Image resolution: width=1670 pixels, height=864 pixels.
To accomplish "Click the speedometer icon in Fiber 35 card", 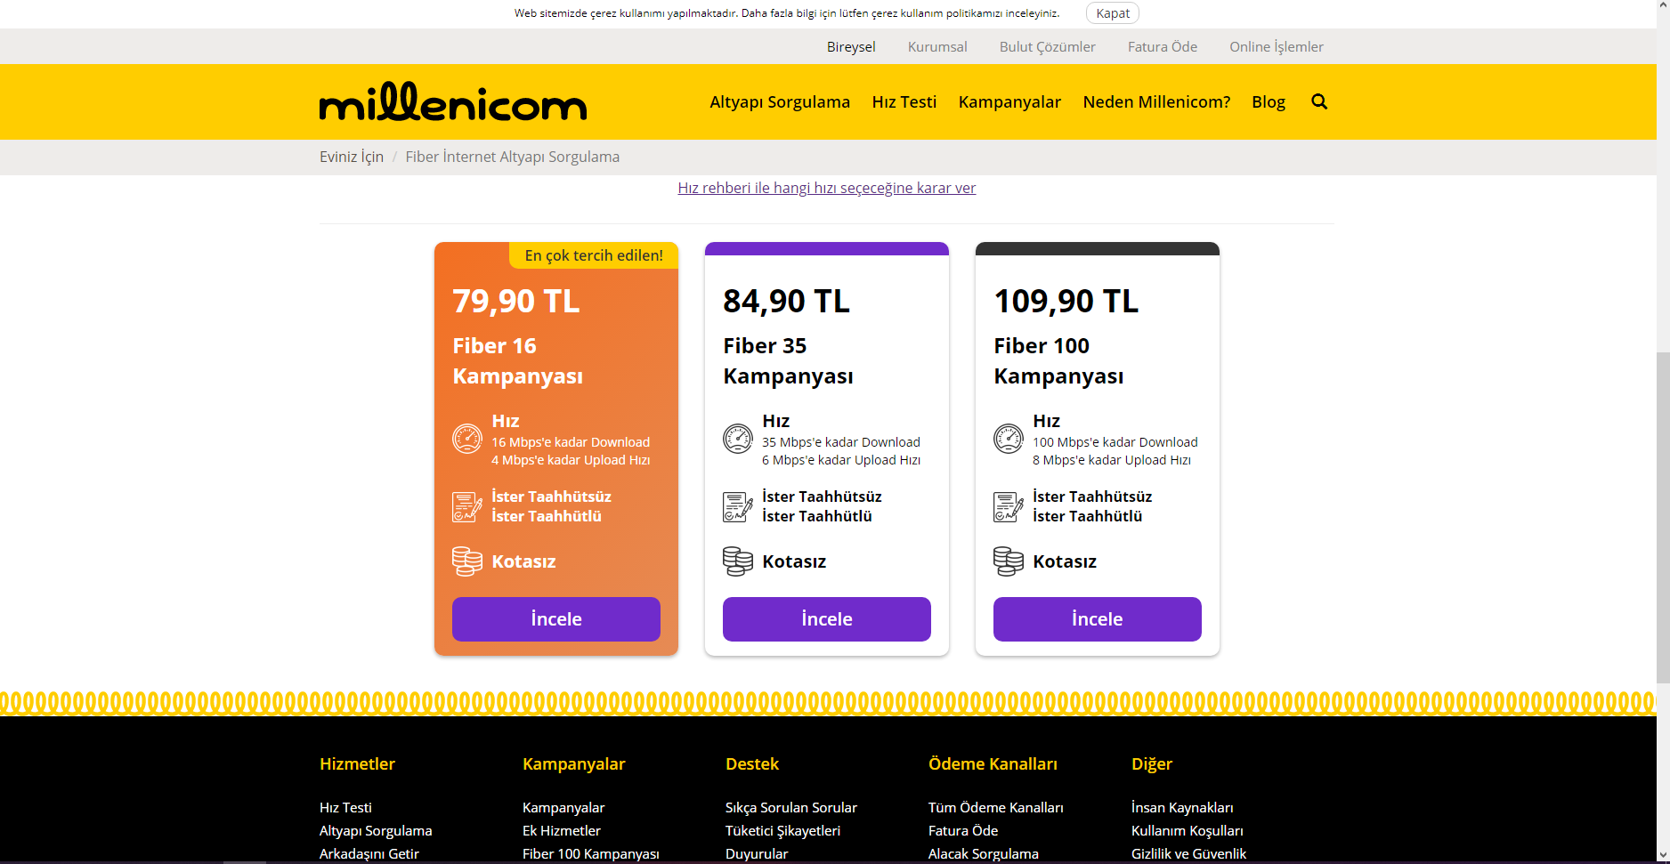I will pyautogui.click(x=738, y=439).
